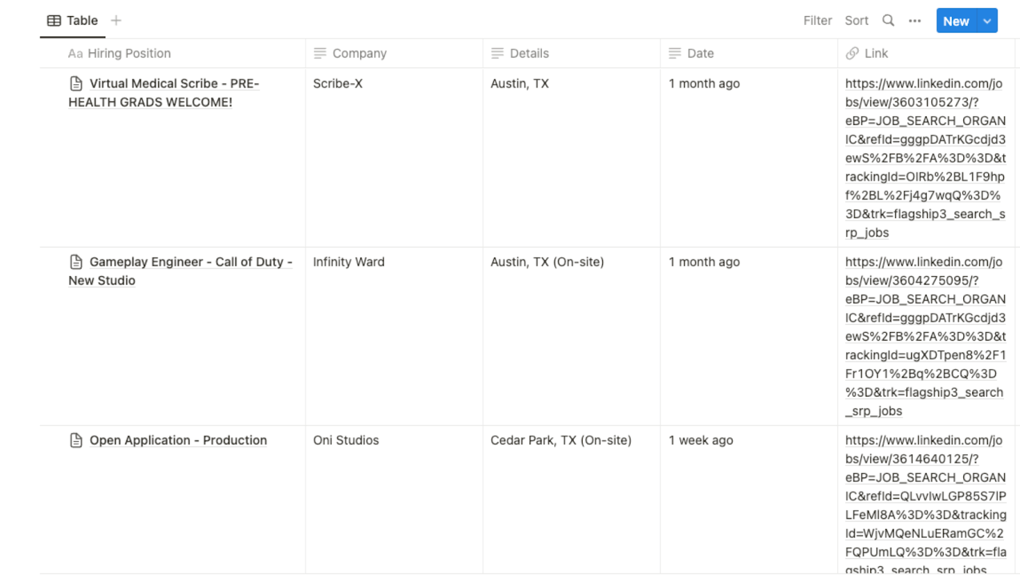Click the plus icon to add a view

(116, 20)
